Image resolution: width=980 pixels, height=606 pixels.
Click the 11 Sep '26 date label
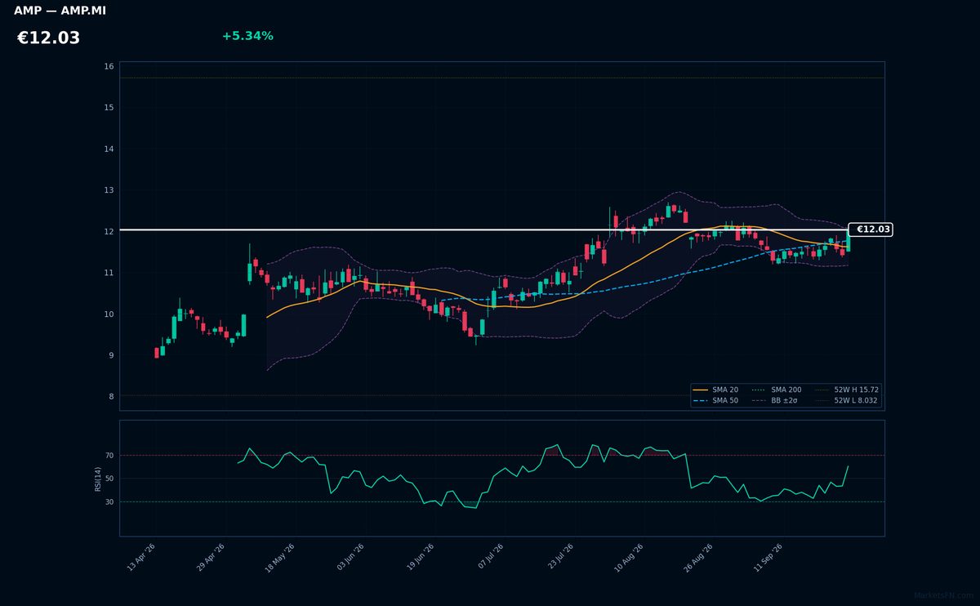(768, 557)
